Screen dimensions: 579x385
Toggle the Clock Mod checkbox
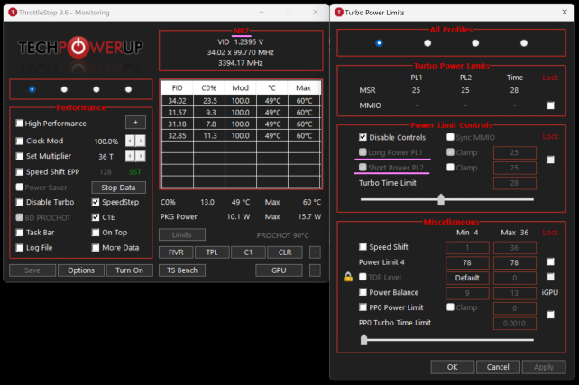pyautogui.click(x=20, y=141)
